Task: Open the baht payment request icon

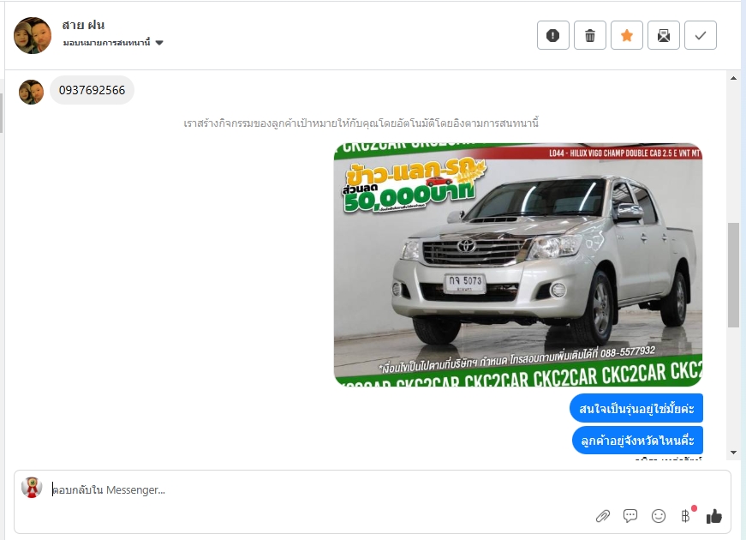Action: 686,516
